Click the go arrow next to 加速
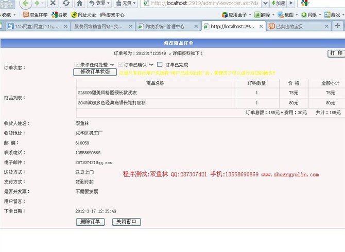The height and width of the screenshot is (252, 345). coord(291,3)
